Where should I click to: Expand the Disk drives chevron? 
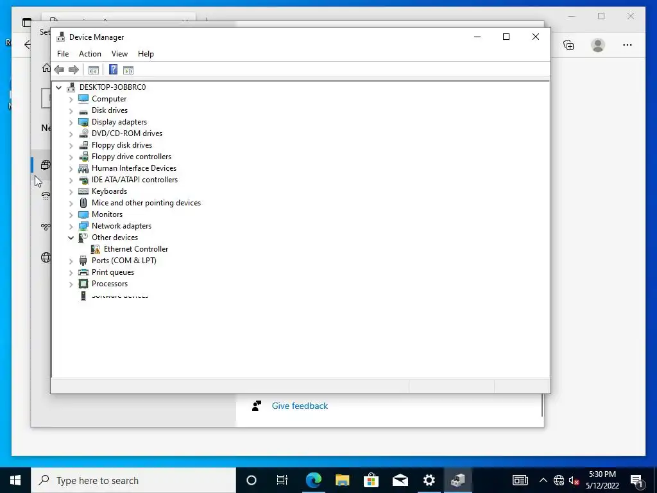tap(71, 110)
